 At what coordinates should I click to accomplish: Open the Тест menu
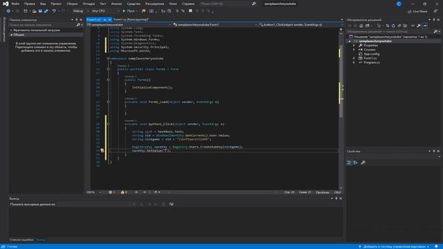tap(103, 4)
